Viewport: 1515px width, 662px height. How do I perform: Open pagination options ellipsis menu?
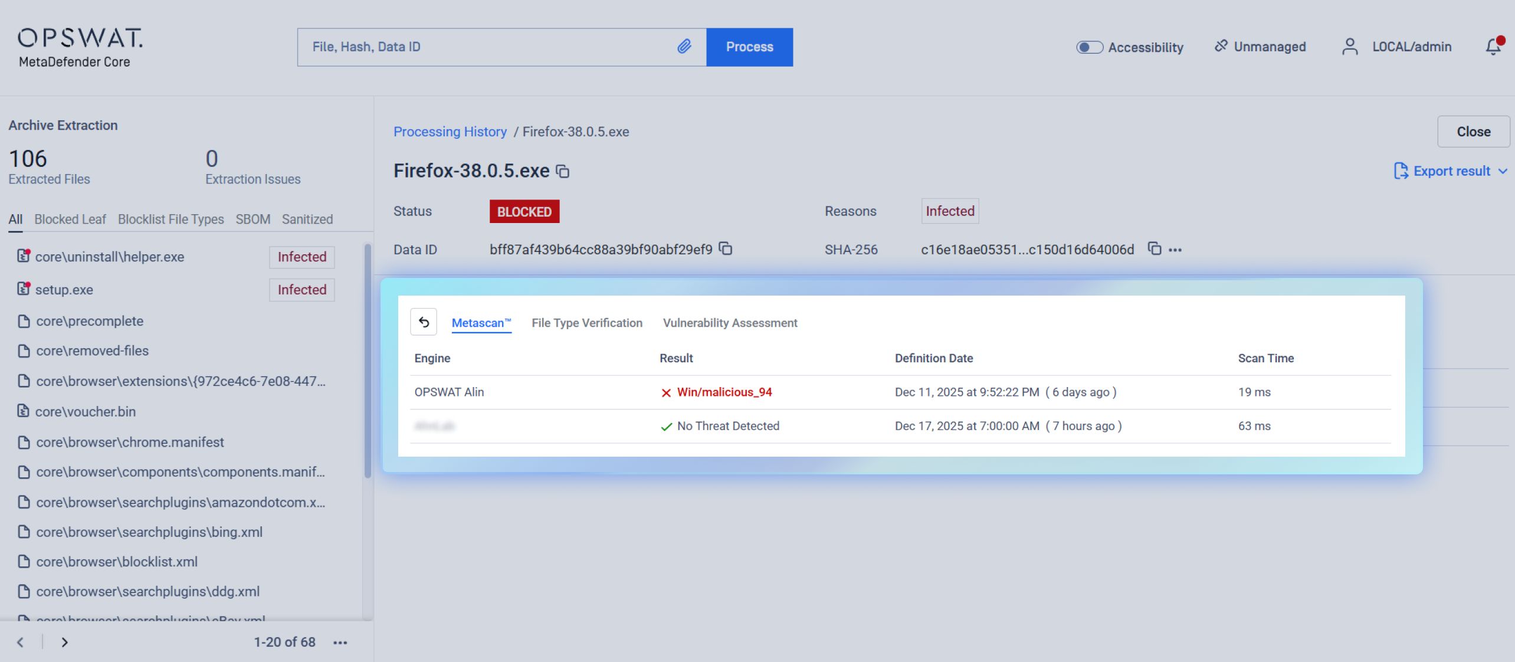click(340, 643)
